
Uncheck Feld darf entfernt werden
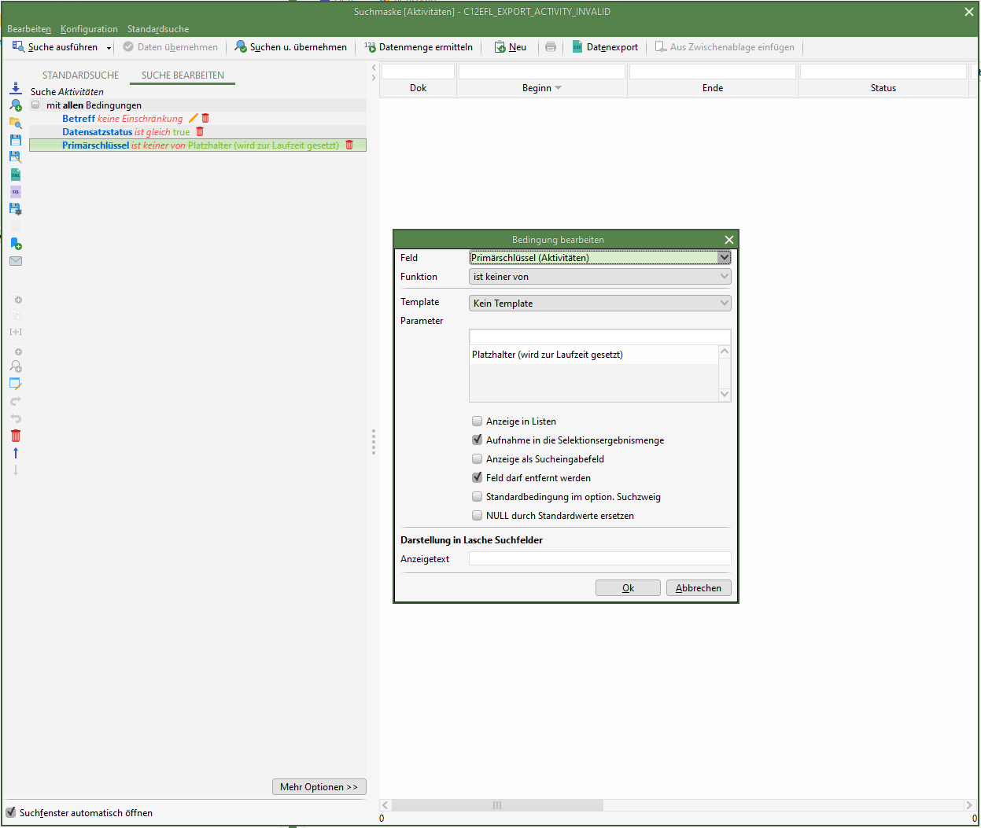click(478, 478)
